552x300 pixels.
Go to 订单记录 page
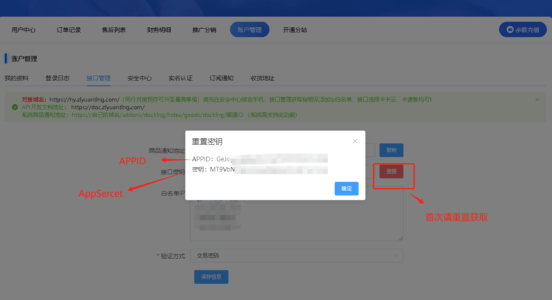pyautogui.click(x=69, y=30)
